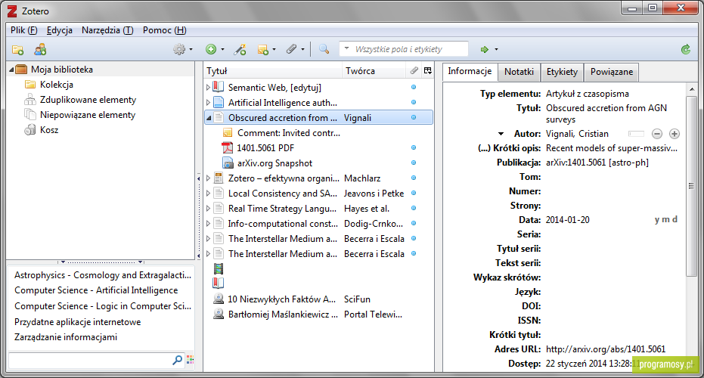This screenshot has width=704, height=378.
Task: Click the Data value 2014-01-20
Action: (567, 220)
